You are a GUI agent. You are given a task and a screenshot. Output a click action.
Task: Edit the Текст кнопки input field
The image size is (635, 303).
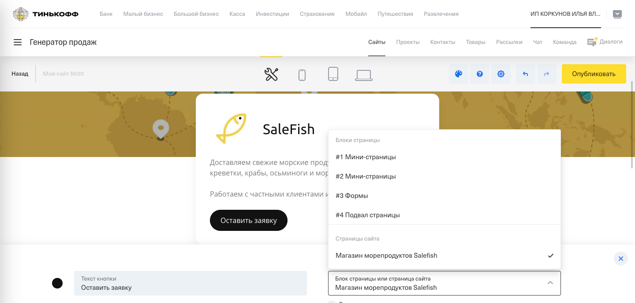190,283
